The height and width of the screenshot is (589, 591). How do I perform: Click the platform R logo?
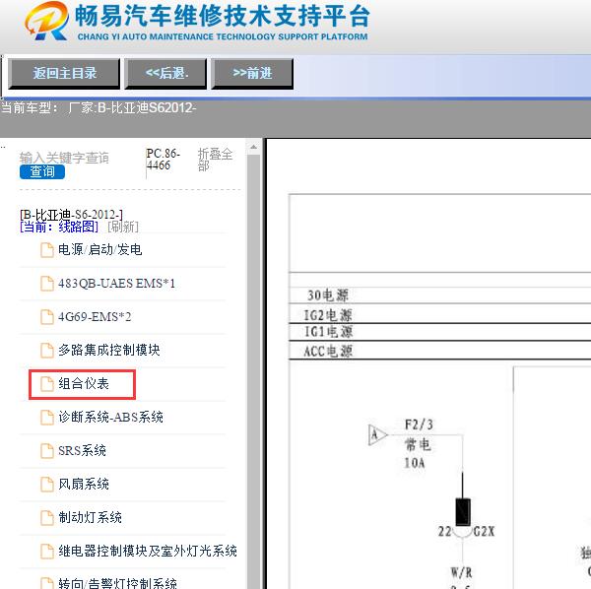click(47, 21)
